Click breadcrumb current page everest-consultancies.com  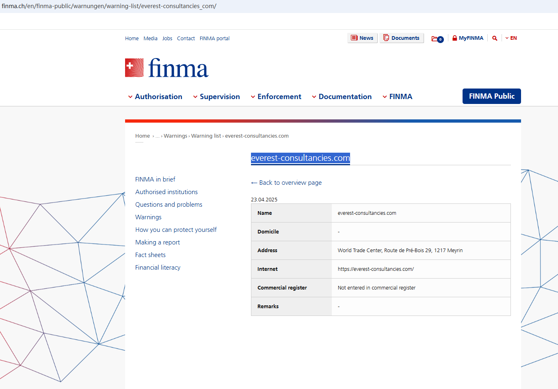pyautogui.click(x=257, y=136)
